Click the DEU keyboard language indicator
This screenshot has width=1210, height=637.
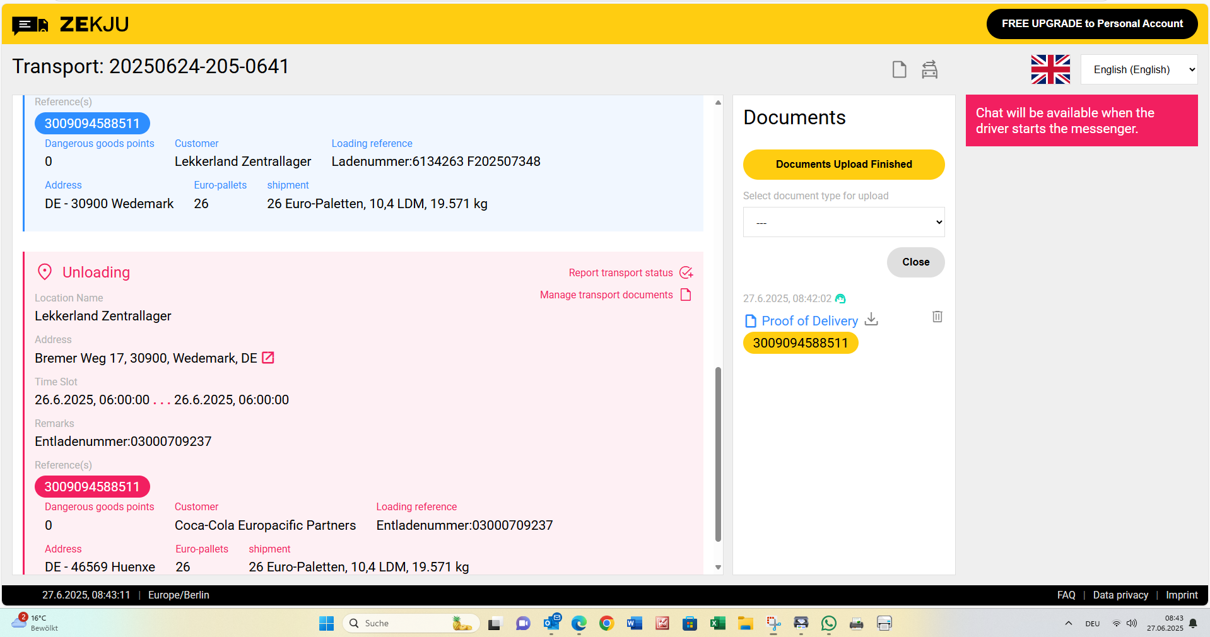[x=1093, y=624]
